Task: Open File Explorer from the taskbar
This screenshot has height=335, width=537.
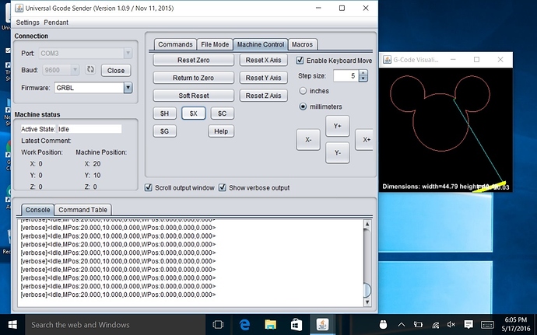Action: pyautogui.click(x=269, y=324)
